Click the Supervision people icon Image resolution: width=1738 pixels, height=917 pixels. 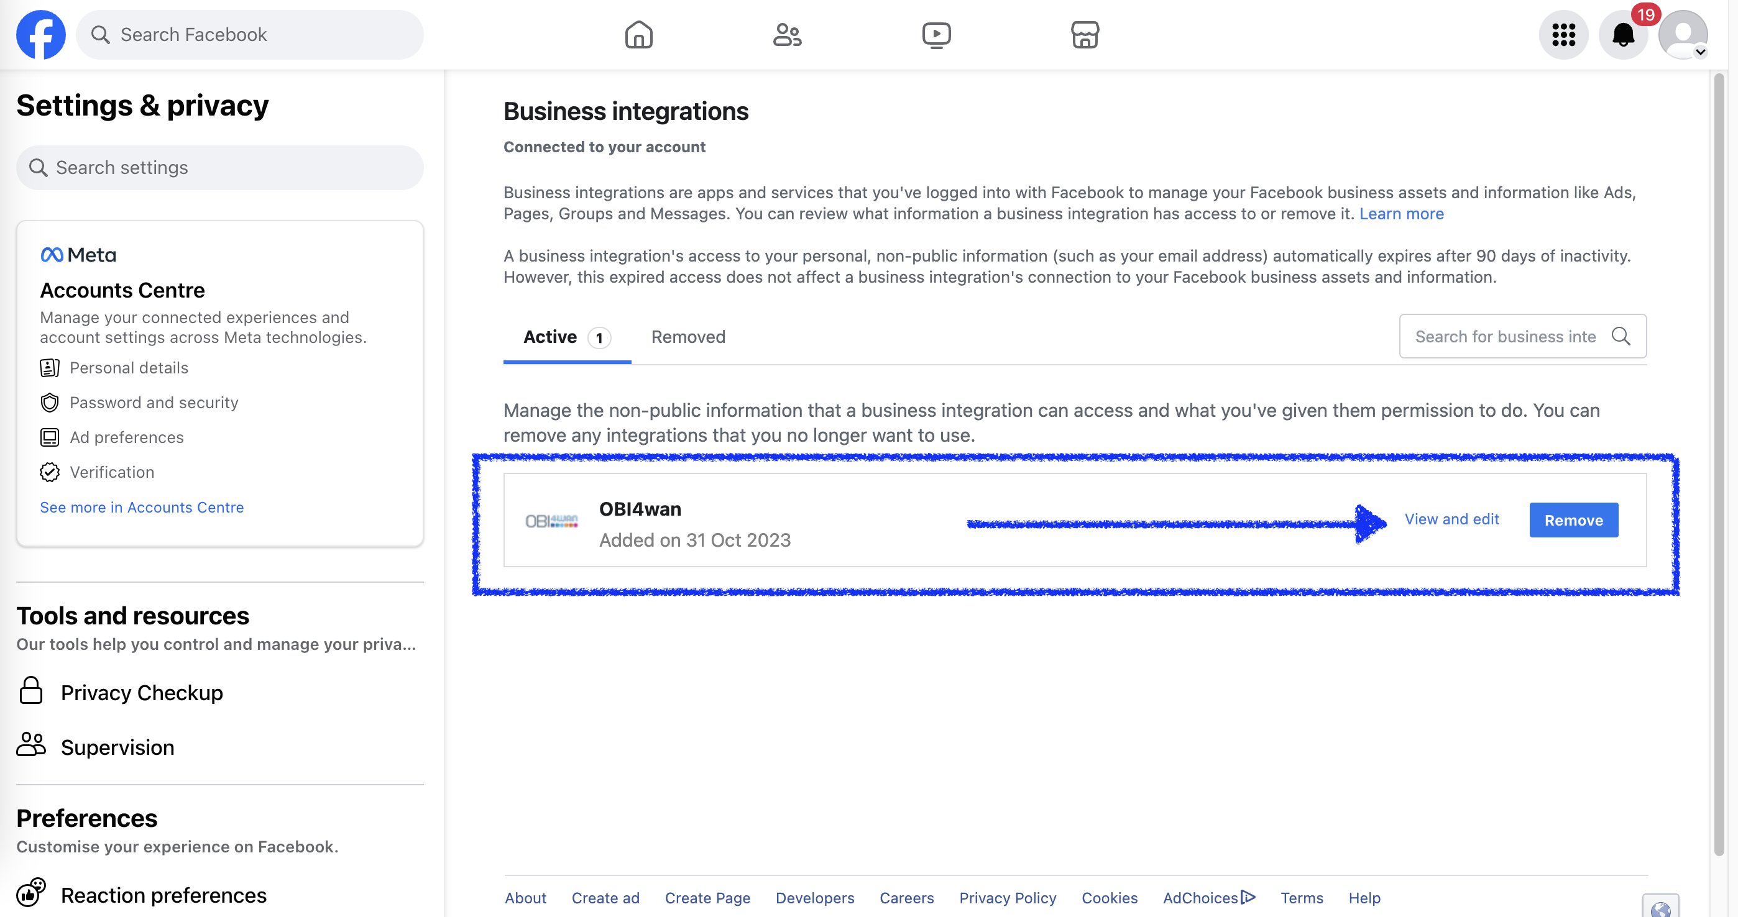tap(30, 744)
